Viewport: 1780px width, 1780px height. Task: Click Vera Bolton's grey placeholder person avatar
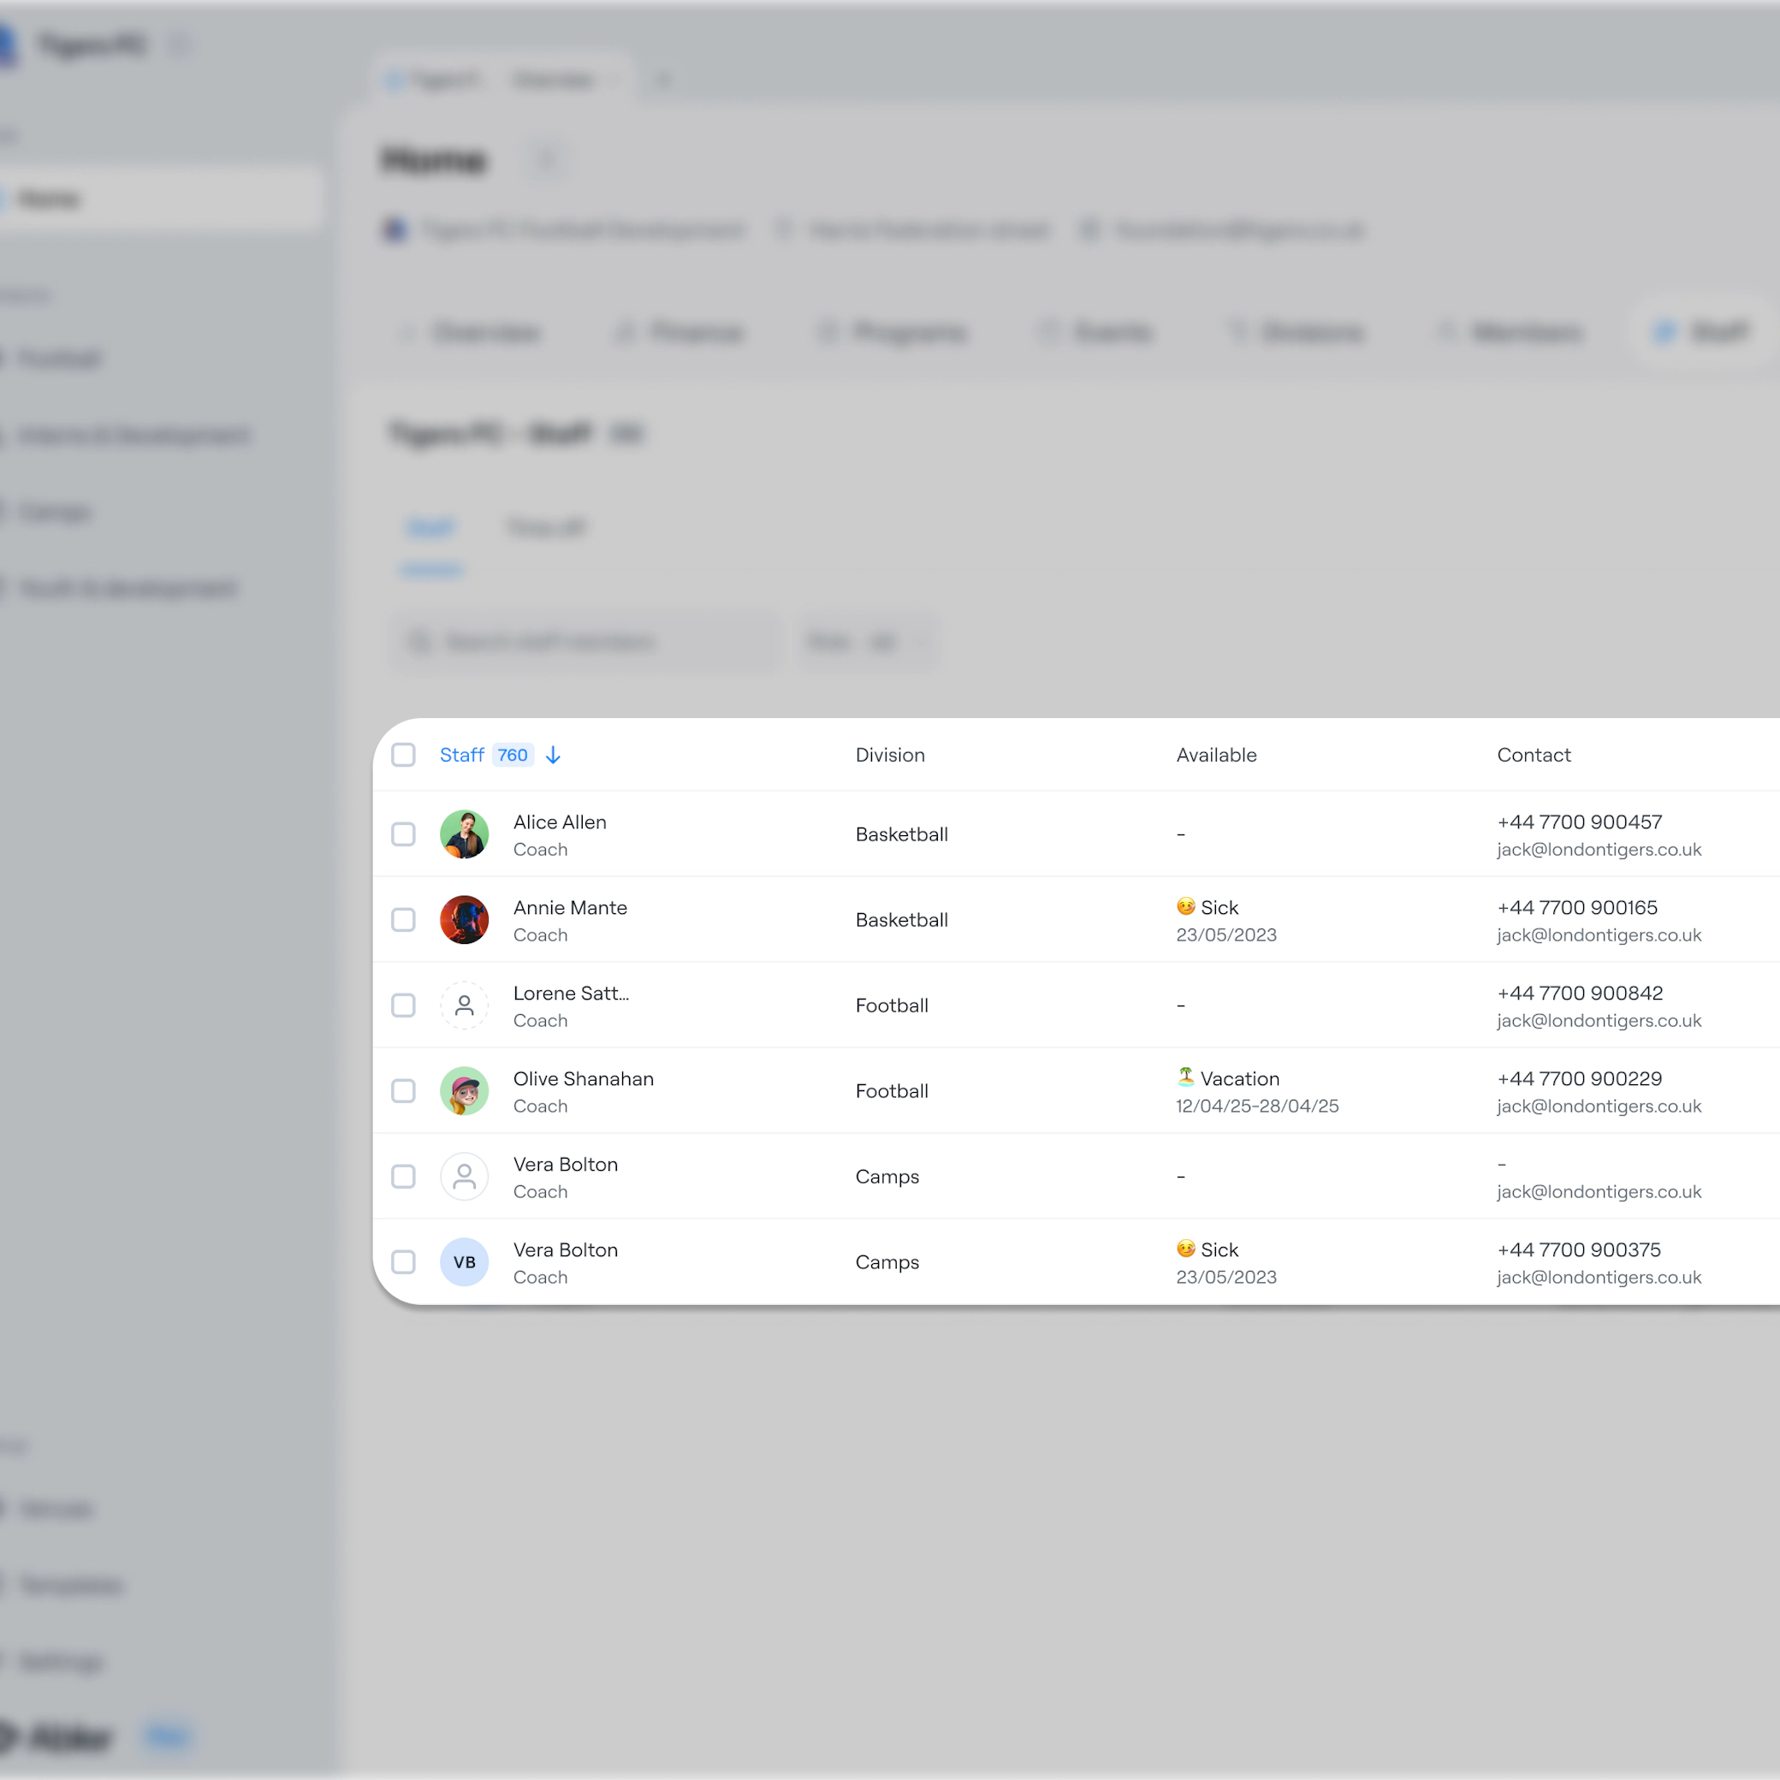[465, 1177]
